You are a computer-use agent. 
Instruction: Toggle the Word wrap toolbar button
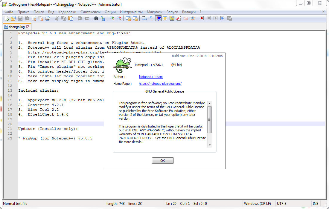tap(144, 18)
